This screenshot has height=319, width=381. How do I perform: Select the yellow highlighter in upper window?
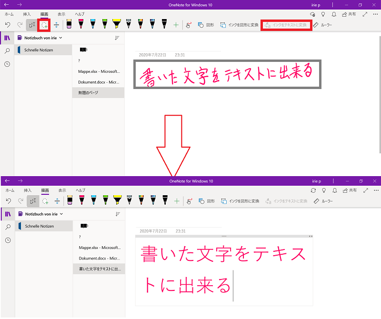tap(117, 24)
